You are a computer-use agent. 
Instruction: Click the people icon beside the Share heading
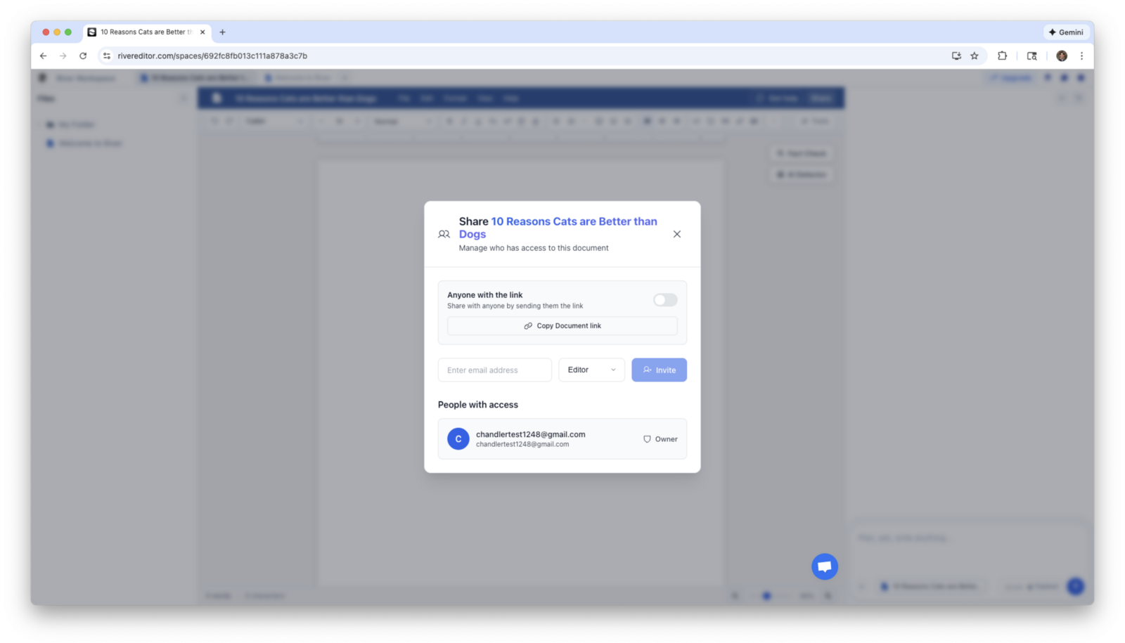point(444,234)
